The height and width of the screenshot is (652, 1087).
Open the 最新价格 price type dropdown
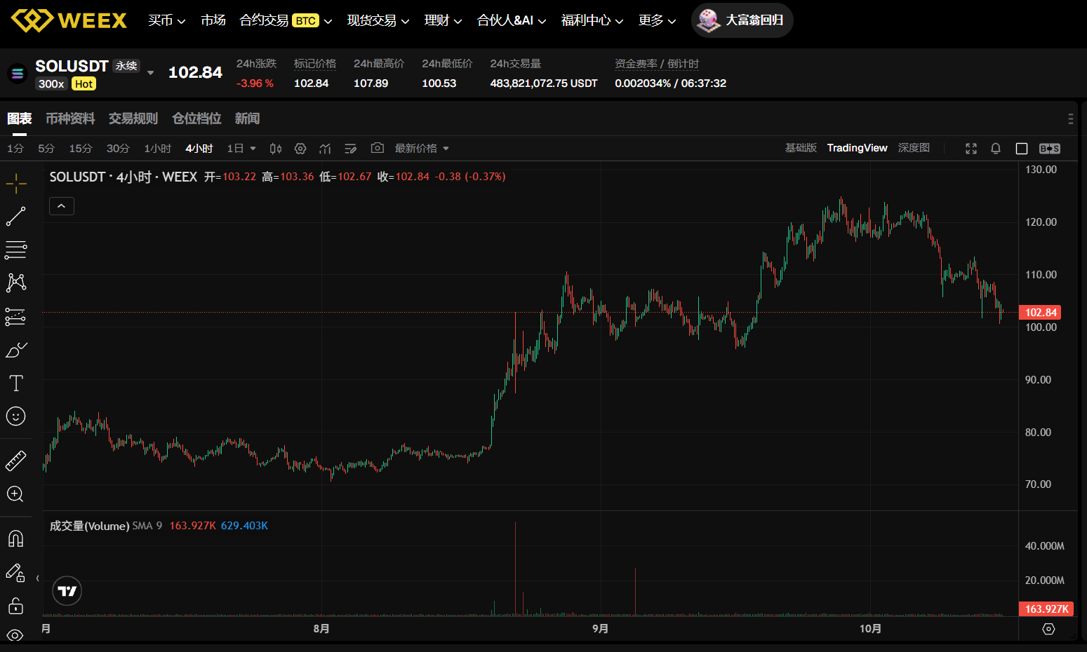[422, 149]
